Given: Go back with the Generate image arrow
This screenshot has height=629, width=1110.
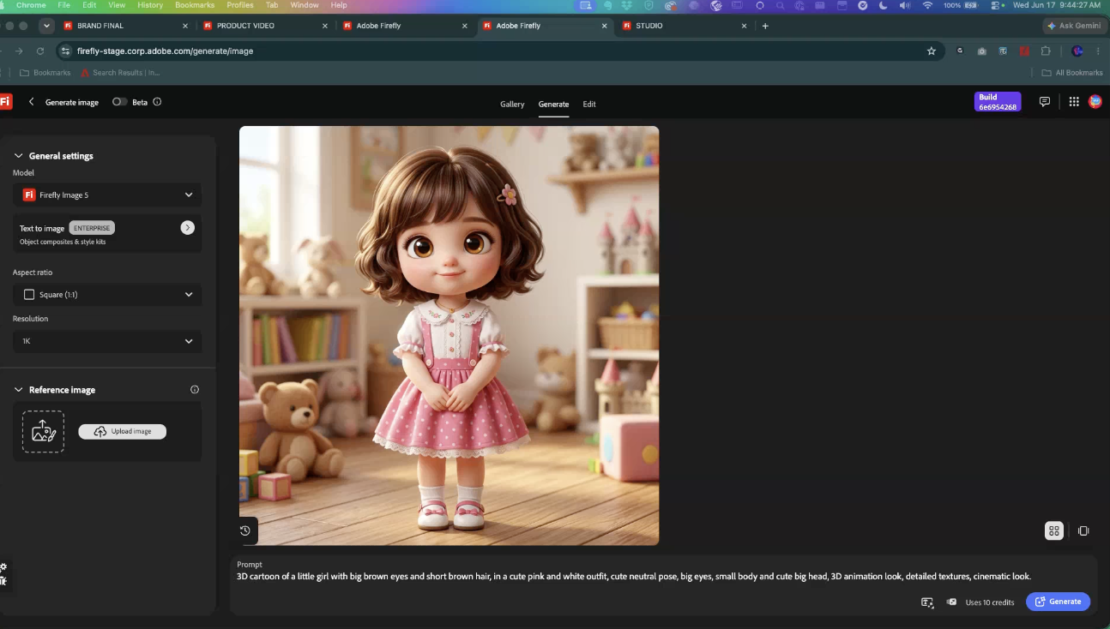Looking at the screenshot, I should tap(32, 102).
